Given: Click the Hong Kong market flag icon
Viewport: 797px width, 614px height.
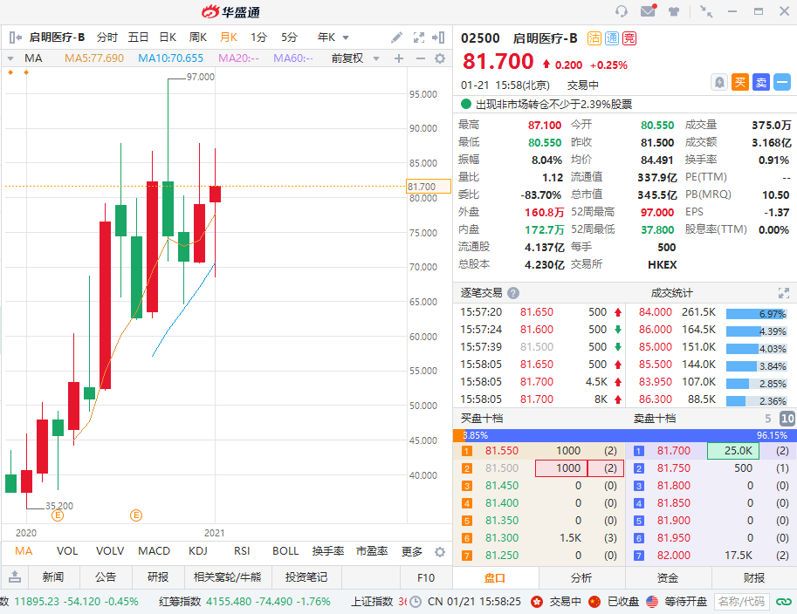Looking at the screenshot, I should (537, 602).
